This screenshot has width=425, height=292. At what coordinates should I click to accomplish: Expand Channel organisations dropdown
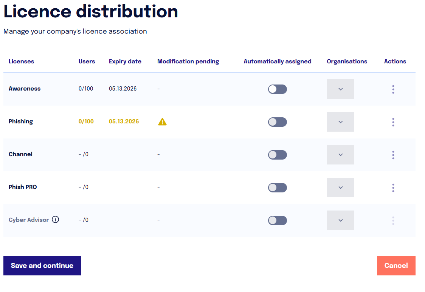pos(340,155)
